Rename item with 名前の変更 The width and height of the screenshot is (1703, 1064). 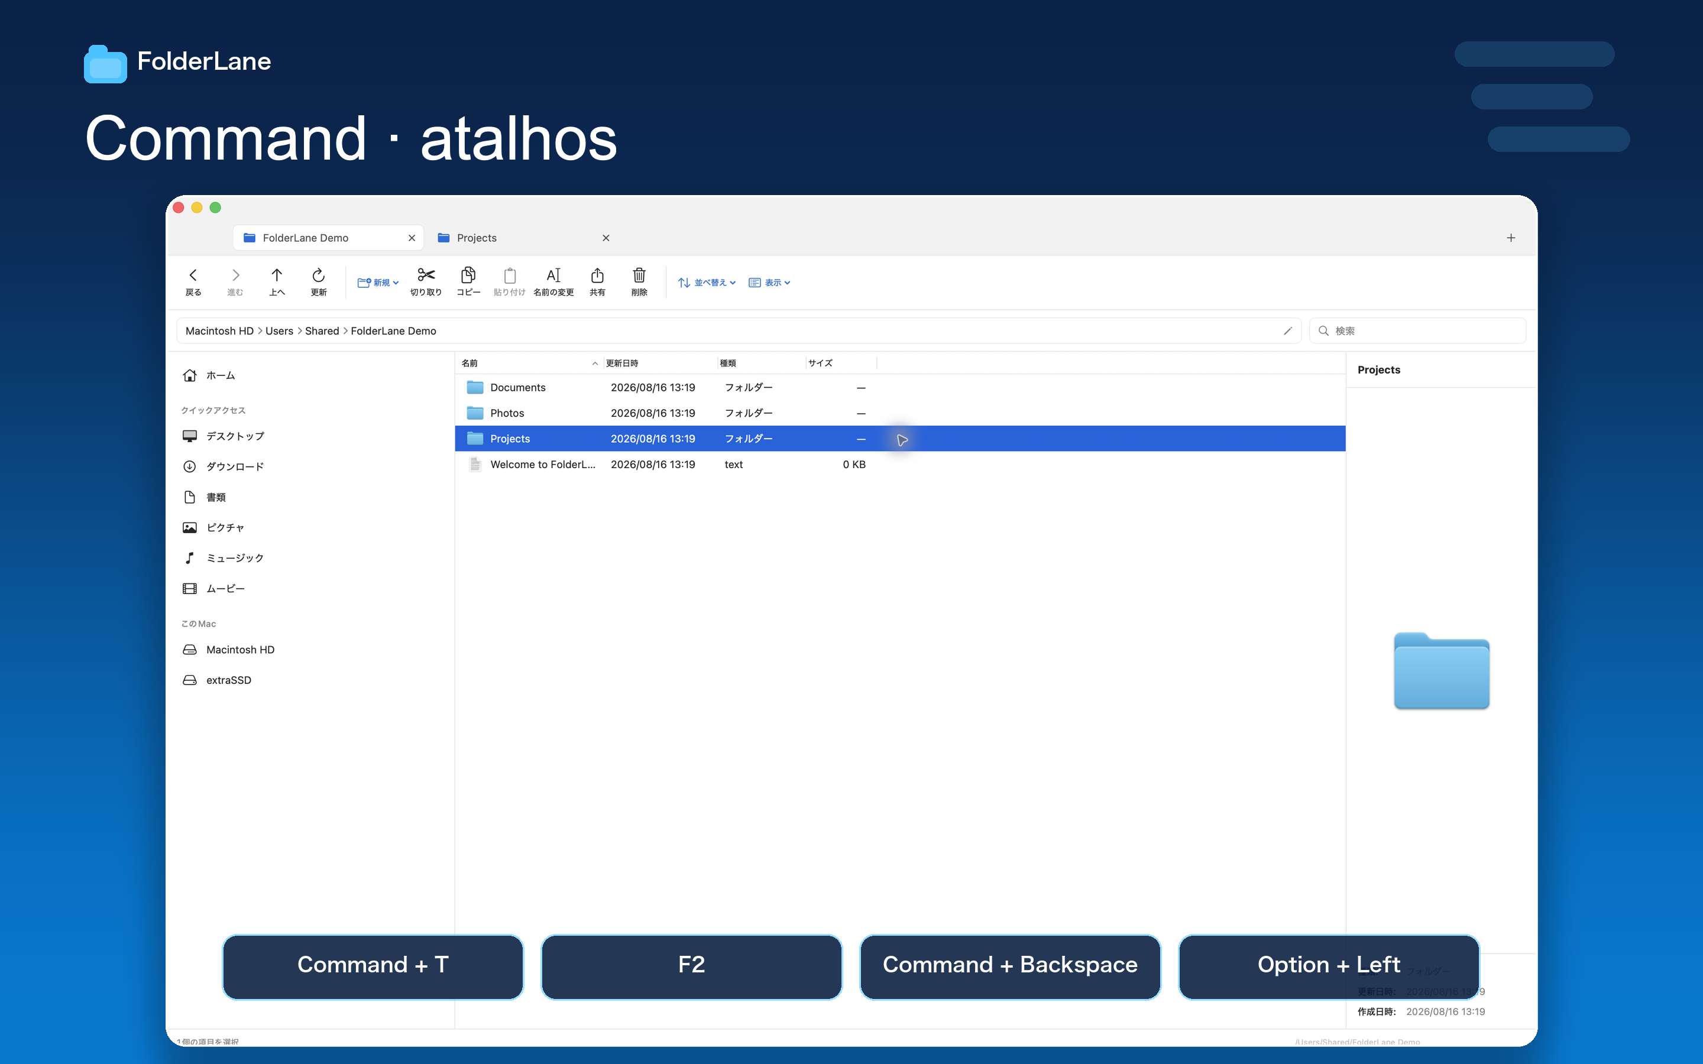click(x=554, y=281)
